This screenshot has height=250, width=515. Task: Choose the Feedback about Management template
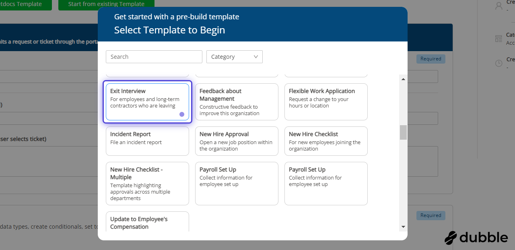point(237,102)
